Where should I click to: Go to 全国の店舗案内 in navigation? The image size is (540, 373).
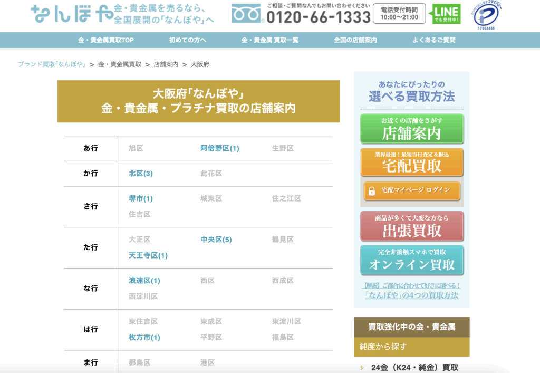click(x=355, y=40)
